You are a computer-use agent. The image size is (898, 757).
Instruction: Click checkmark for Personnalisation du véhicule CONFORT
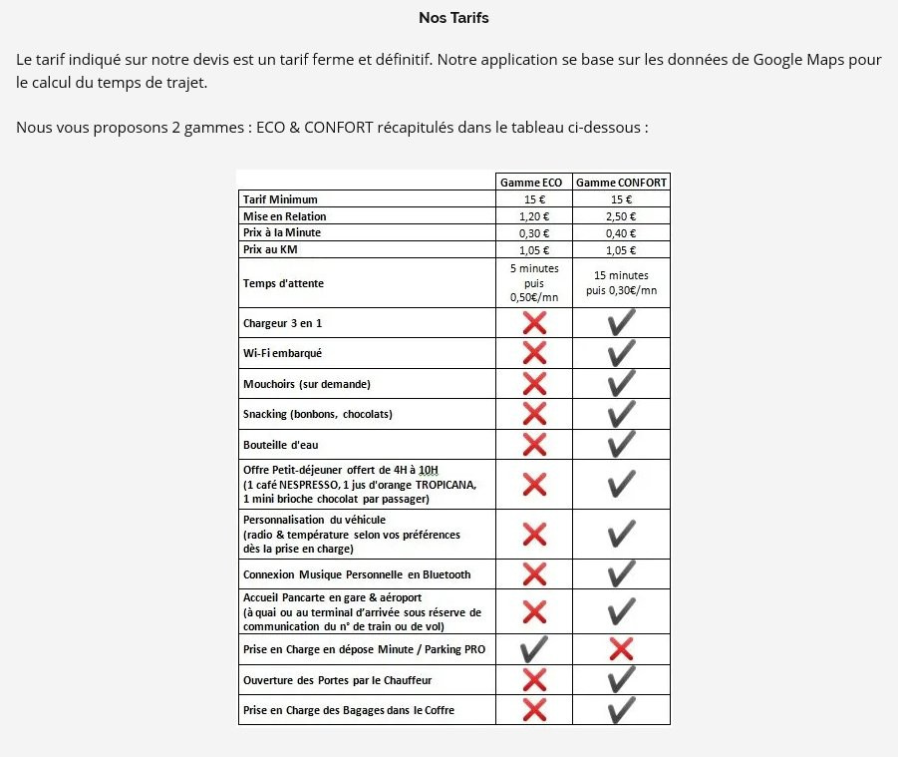coord(622,534)
